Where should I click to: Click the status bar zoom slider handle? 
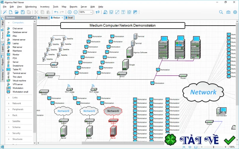pos(214,147)
